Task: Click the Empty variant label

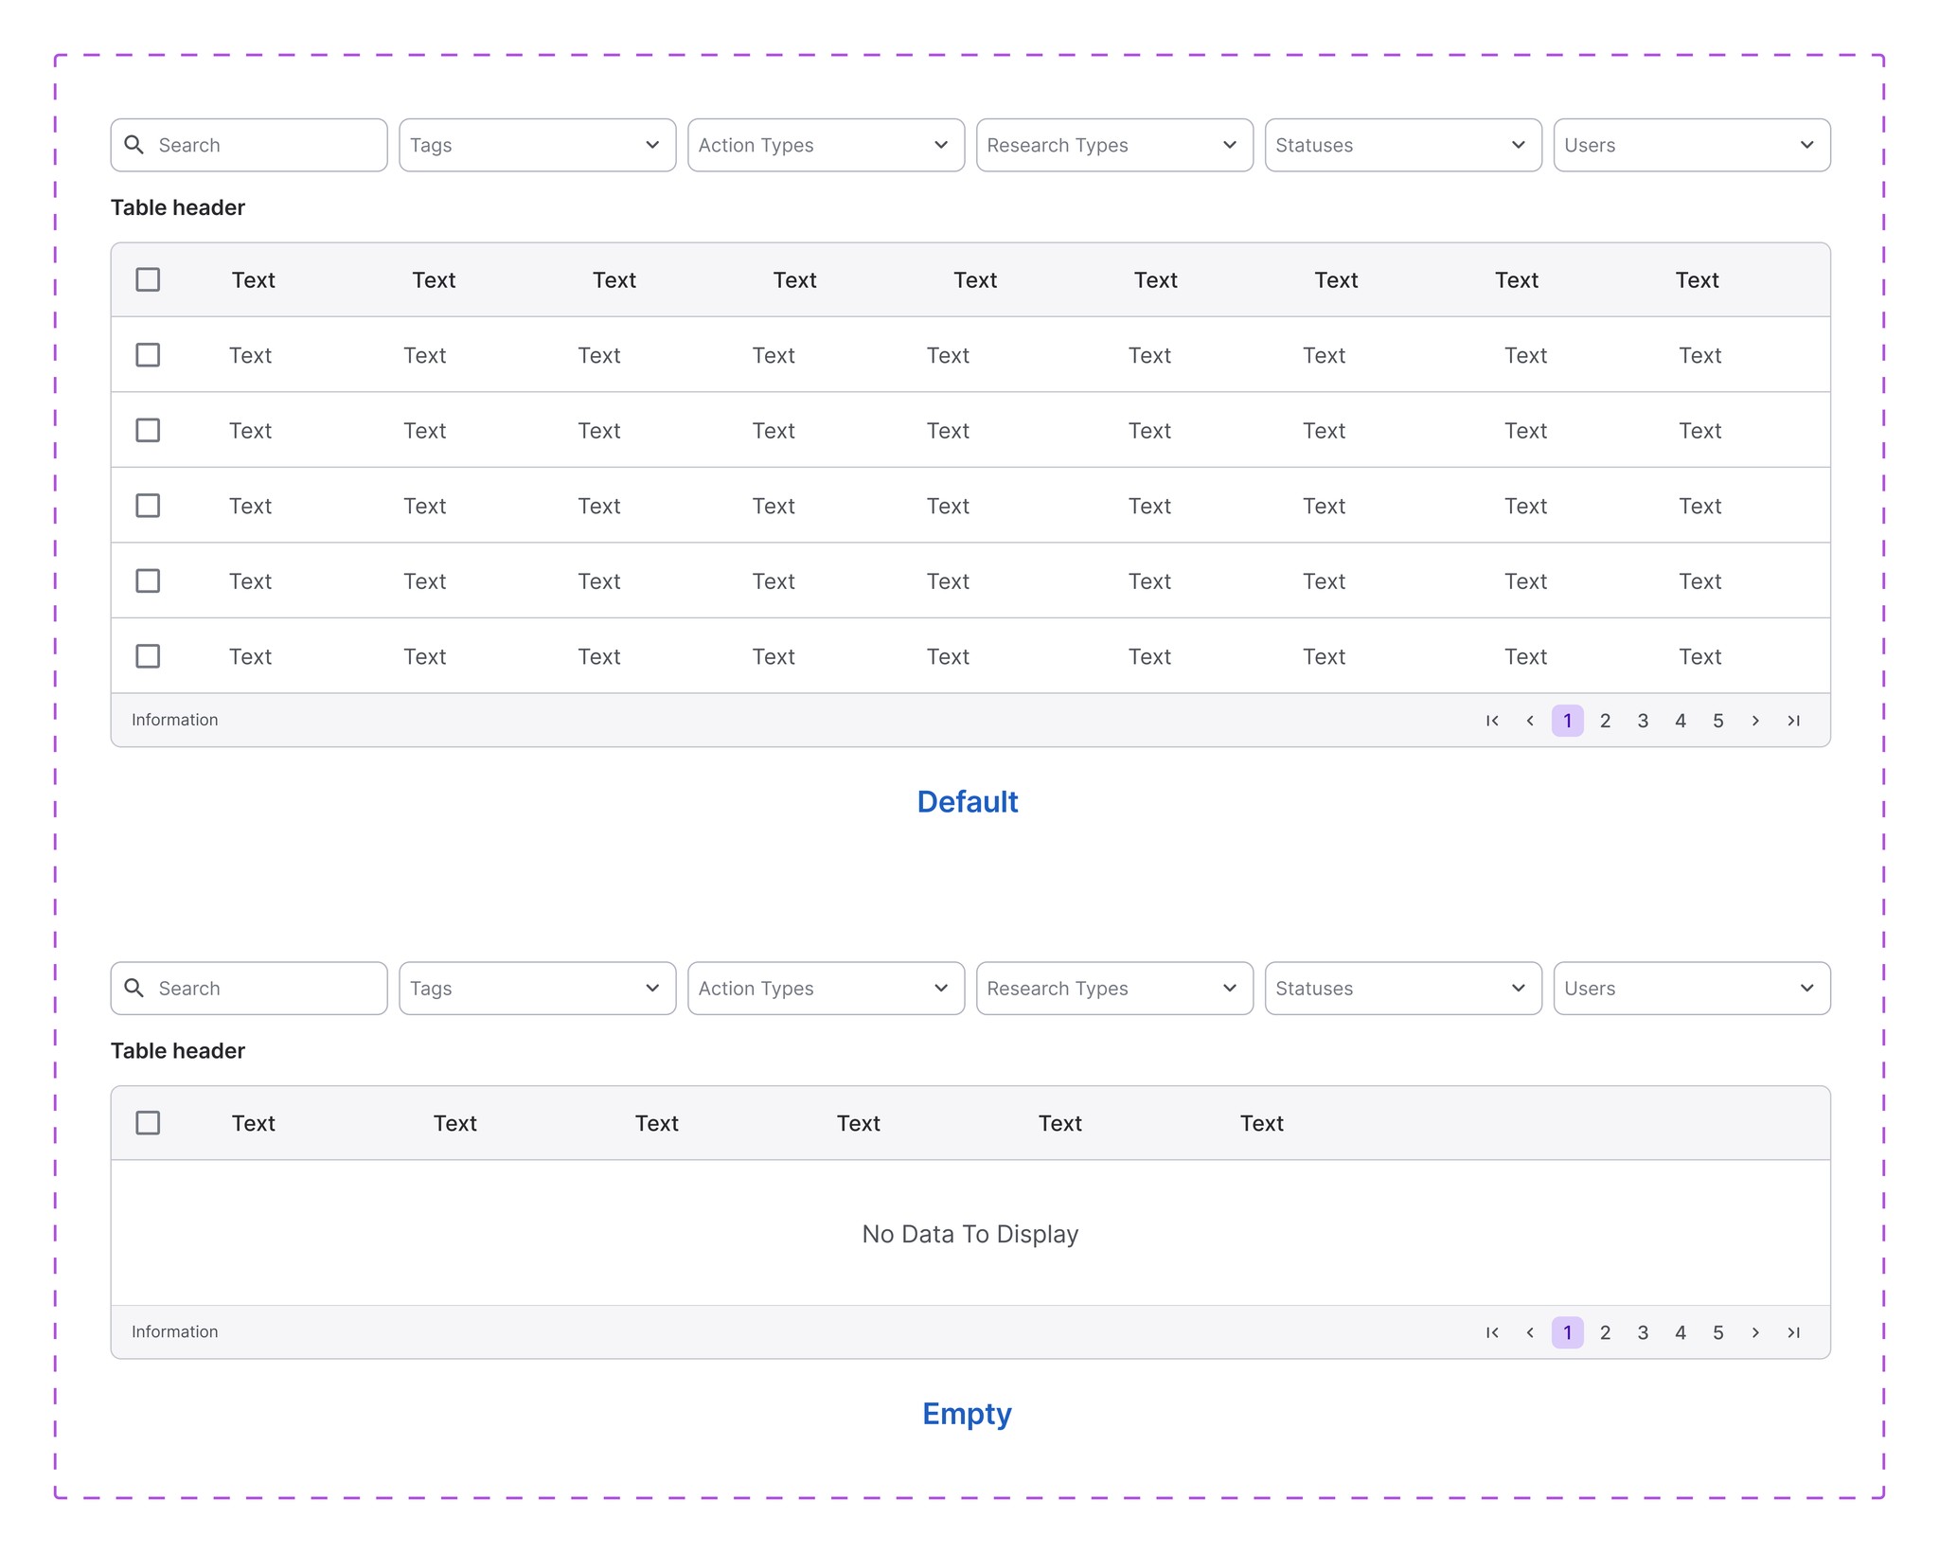Action: click(x=968, y=1414)
